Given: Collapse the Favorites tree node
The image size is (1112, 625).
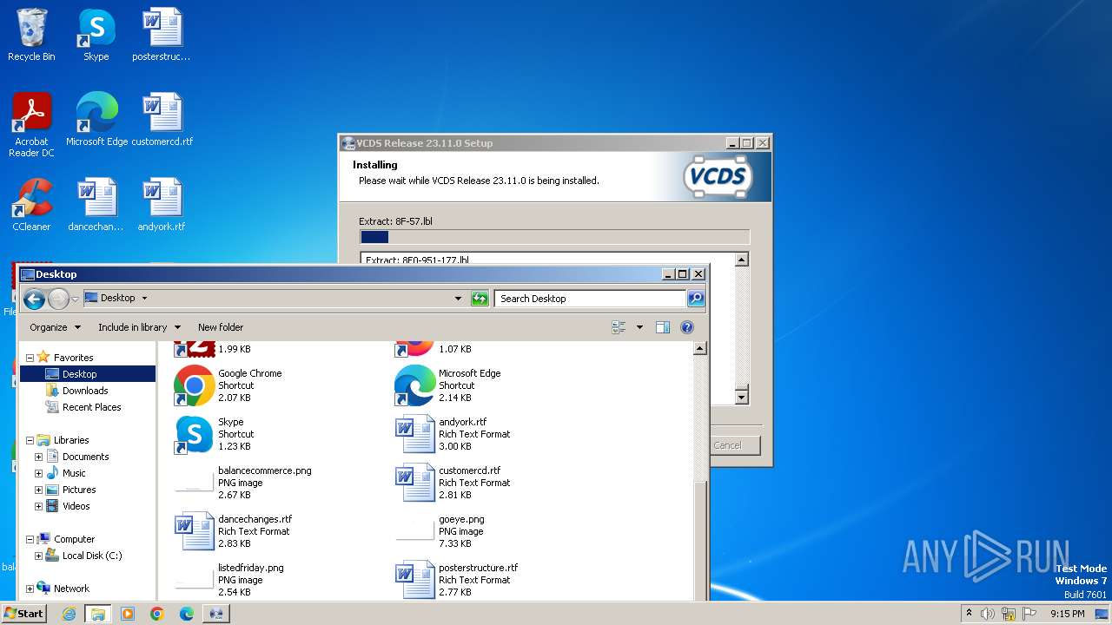Looking at the screenshot, I should 30,358.
